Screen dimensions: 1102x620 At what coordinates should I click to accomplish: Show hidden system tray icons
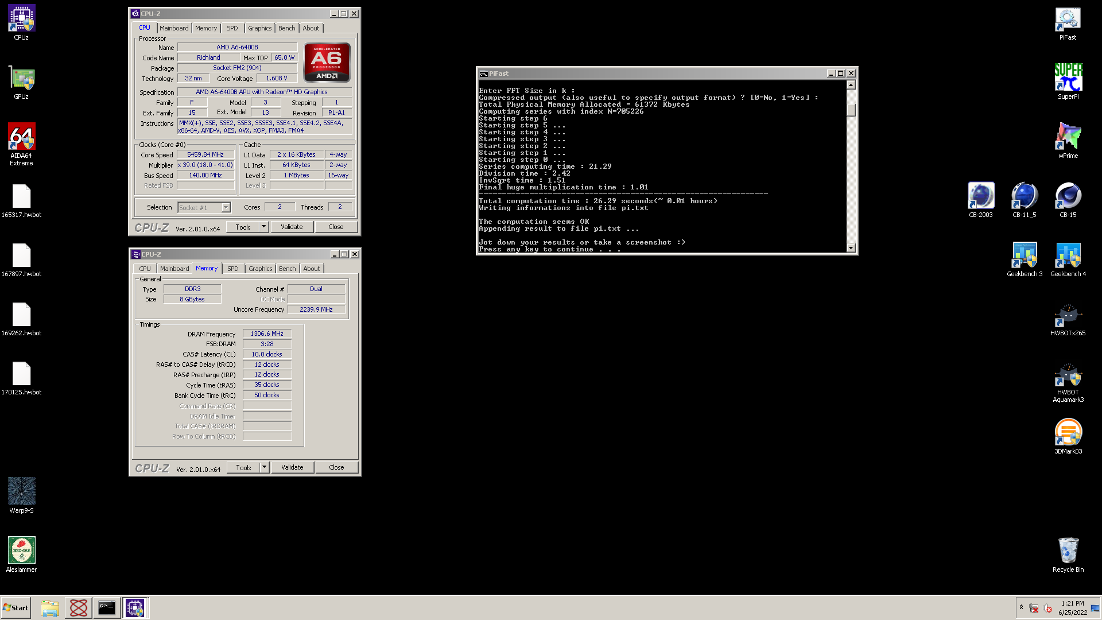pyautogui.click(x=1021, y=607)
